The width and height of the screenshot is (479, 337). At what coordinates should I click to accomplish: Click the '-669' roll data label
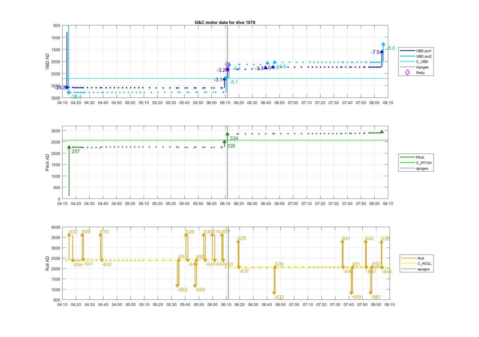[357, 297]
